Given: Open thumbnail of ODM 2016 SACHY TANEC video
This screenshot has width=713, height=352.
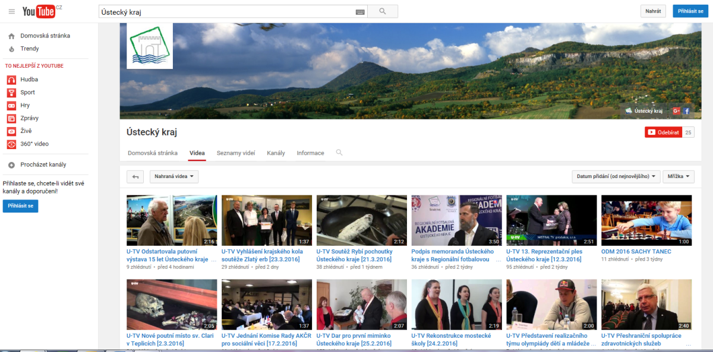Looking at the screenshot, I should click(646, 220).
